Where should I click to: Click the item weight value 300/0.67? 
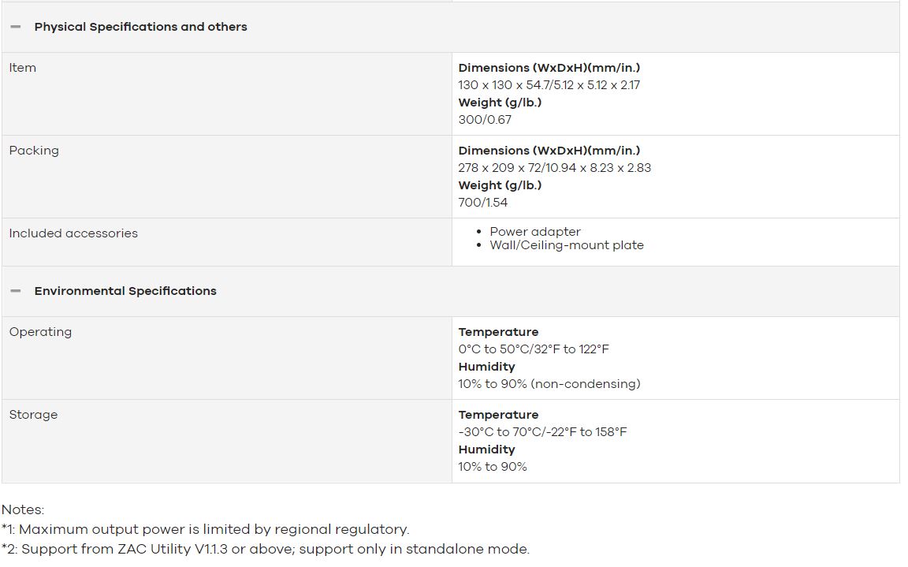click(x=485, y=120)
